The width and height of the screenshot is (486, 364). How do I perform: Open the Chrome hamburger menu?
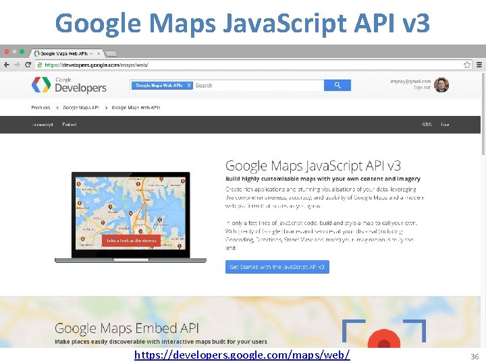(x=479, y=65)
